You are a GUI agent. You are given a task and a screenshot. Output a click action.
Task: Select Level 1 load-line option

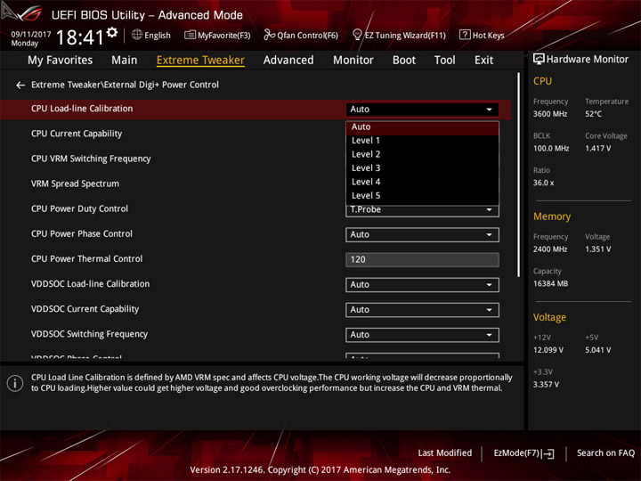tap(422, 141)
